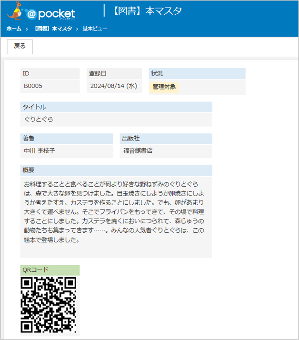Click the 概要 description text
The image size is (299, 340).
coord(114,212)
